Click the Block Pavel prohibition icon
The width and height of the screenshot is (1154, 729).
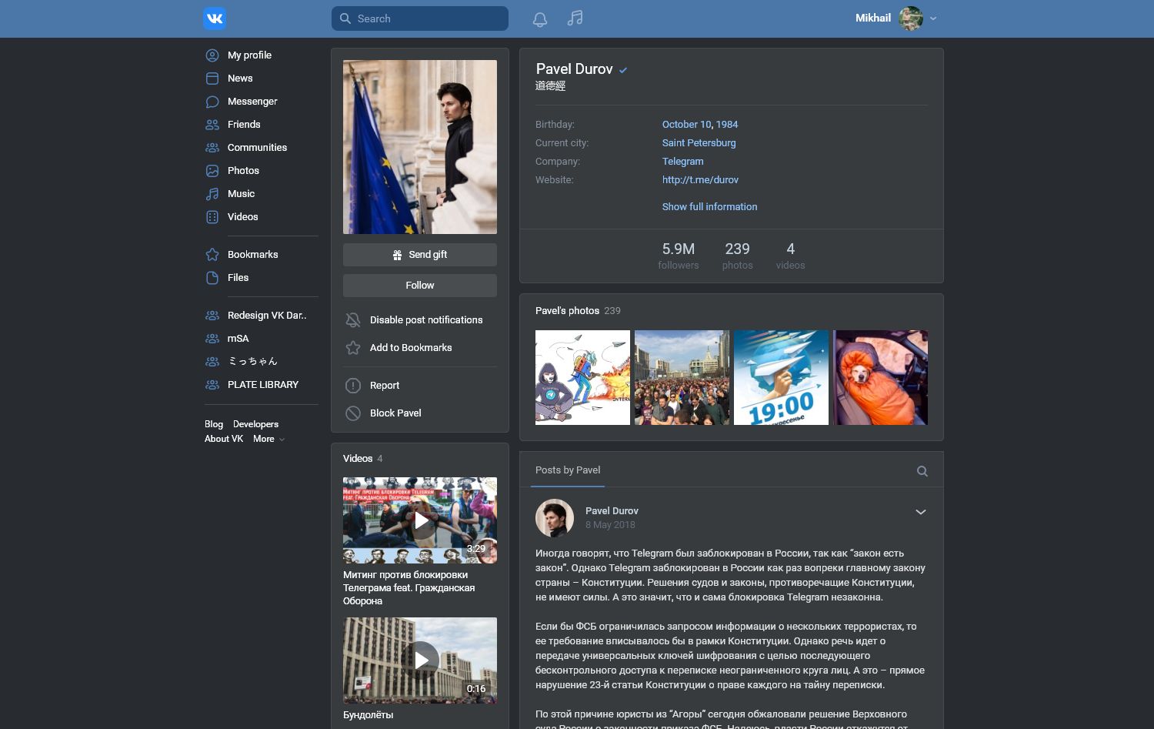[353, 413]
